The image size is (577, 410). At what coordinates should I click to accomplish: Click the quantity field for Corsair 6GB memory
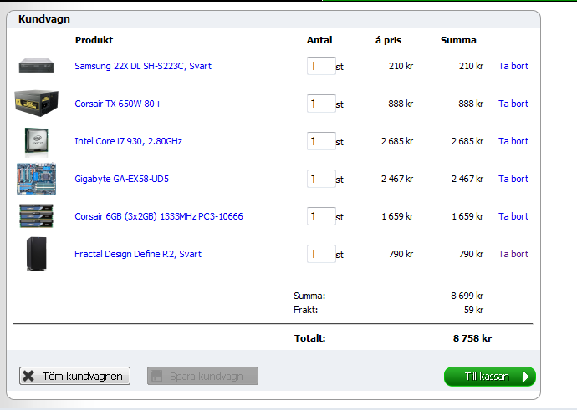click(x=320, y=216)
